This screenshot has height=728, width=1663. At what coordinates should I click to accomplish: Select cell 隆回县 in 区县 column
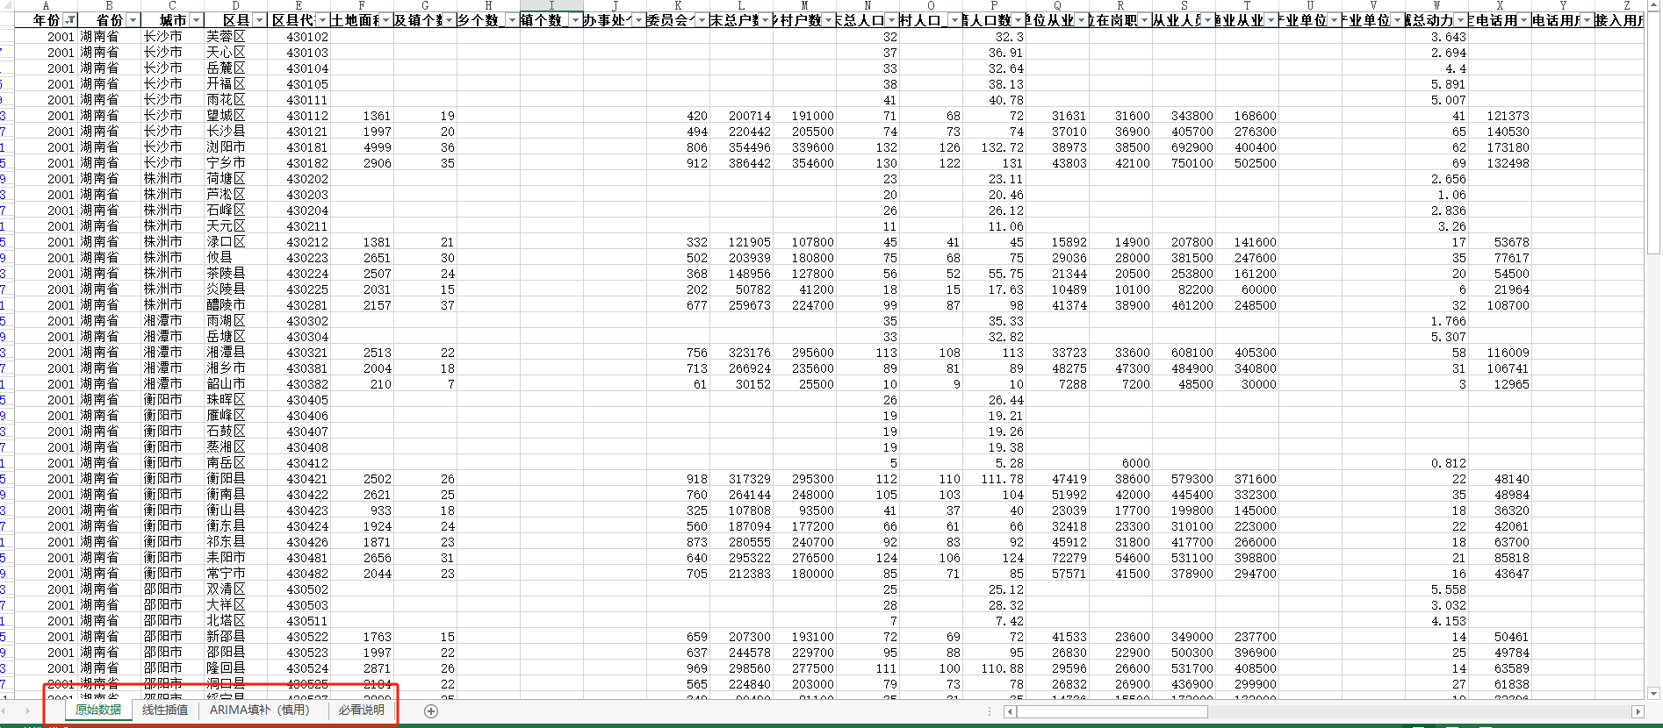pyautogui.click(x=235, y=668)
